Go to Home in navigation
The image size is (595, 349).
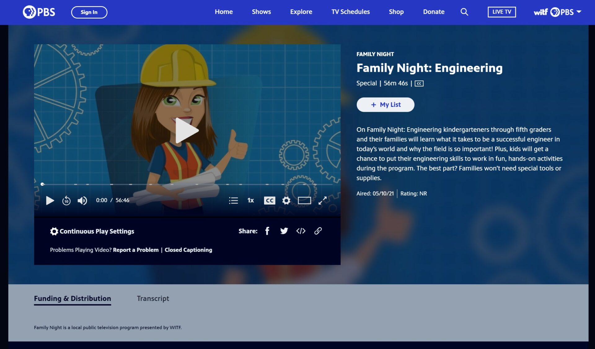click(224, 12)
